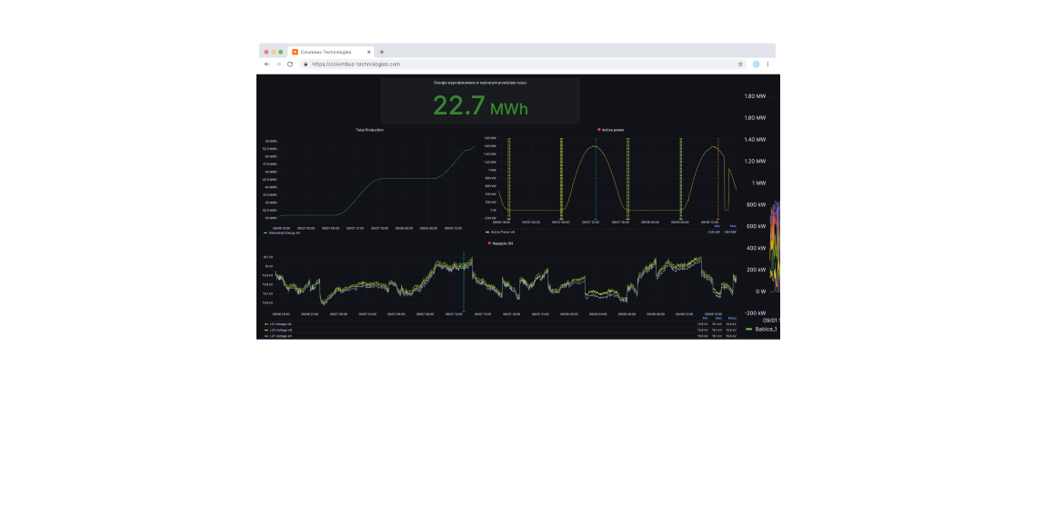
Task: Click the padlock site security icon
Action: pyautogui.click(x=306, y=64)
